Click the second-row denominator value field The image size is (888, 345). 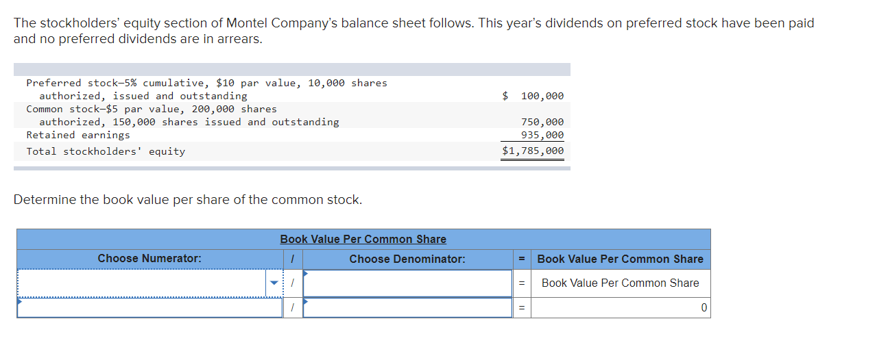[407, 308]
